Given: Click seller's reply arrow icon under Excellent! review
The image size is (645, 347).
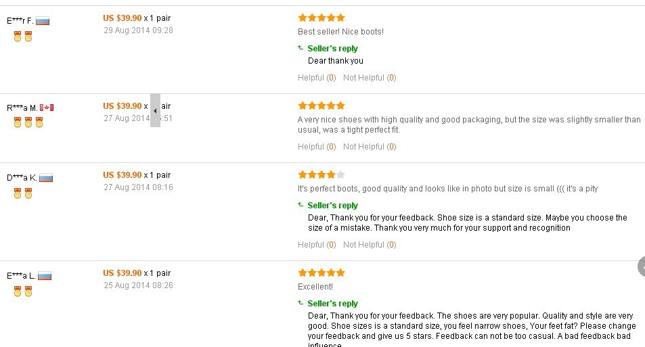Looking at the screenshot, I should pyautogui.click(x=301, y=303).
